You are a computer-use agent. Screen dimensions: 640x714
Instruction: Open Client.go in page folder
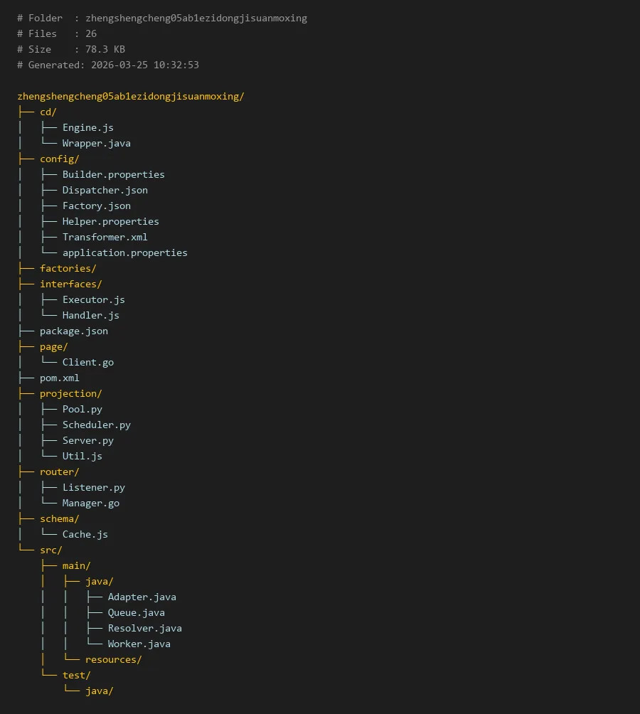click(x=87, y=362)
